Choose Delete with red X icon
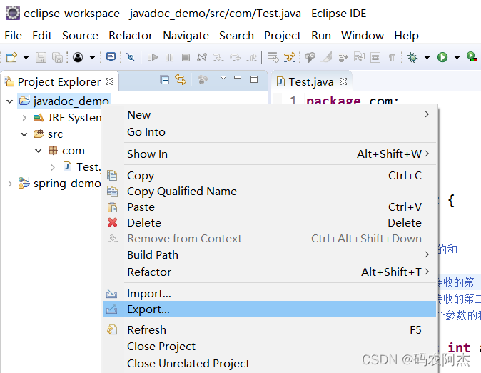Viewport: 481px width, 373px height. 269,222
